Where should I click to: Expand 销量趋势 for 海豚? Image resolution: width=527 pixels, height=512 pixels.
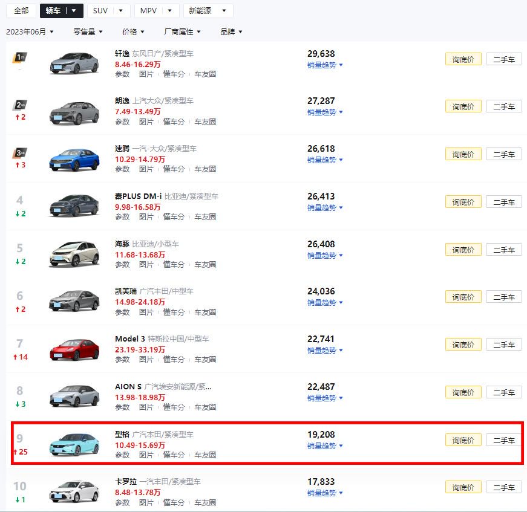click(x=325, y=256)
